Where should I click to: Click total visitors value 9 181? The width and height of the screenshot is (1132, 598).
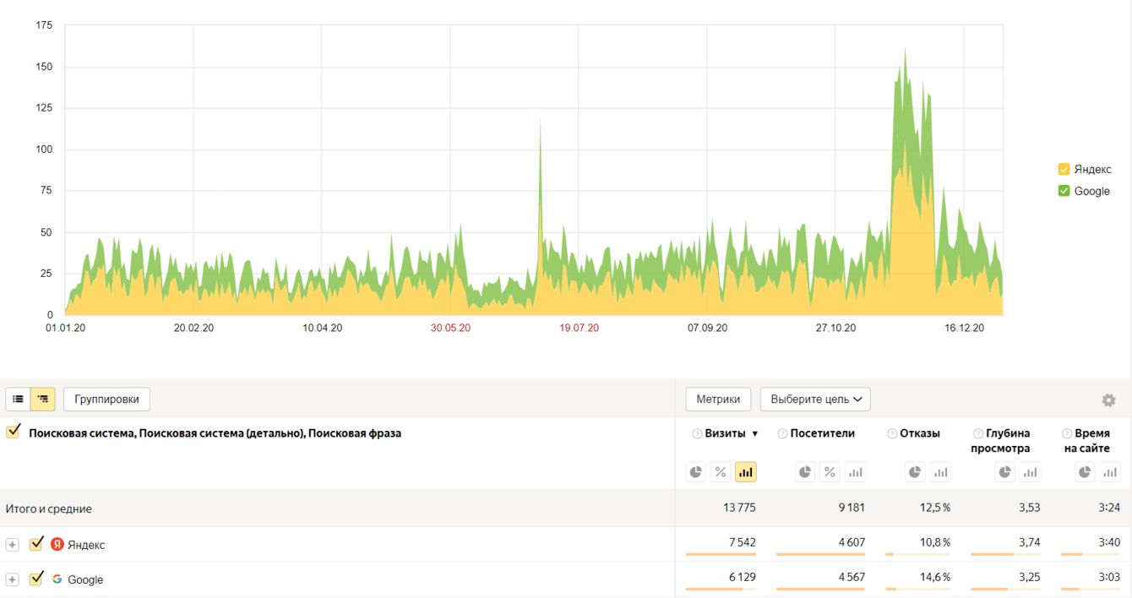[852, 508]
